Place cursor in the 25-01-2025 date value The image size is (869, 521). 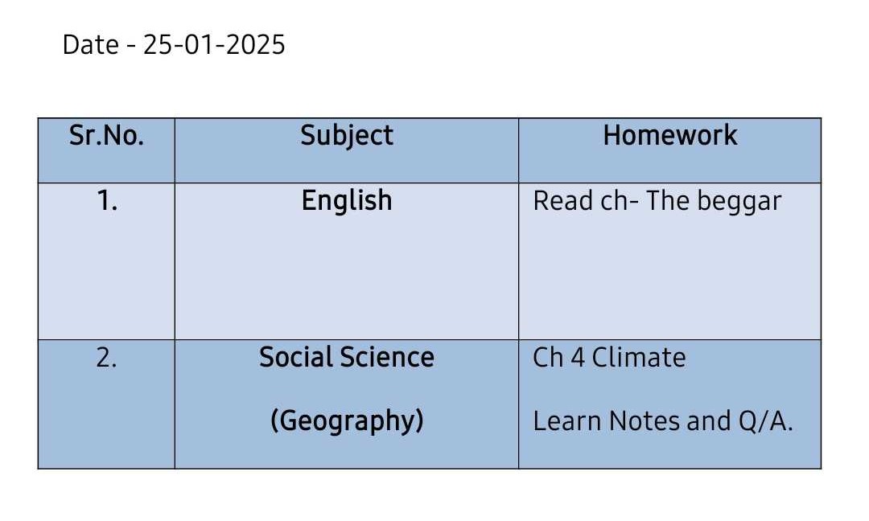pyautogui.click(x=214, y=44)
